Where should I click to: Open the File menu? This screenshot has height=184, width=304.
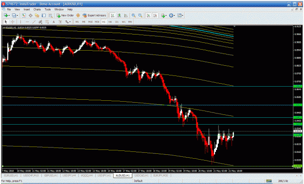point(9,9)
